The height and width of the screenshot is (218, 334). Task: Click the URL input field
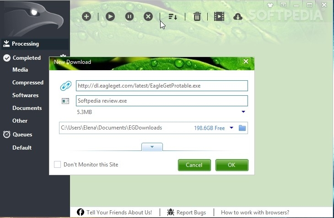(162, 86)
